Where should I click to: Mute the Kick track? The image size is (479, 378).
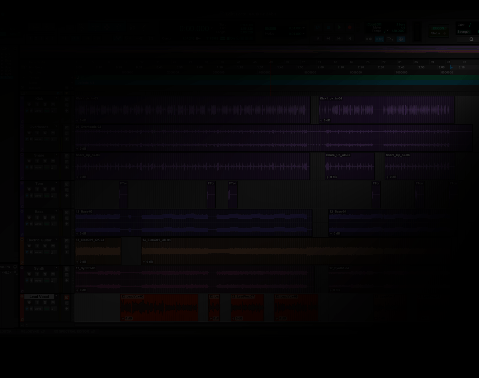pos(53,104)
